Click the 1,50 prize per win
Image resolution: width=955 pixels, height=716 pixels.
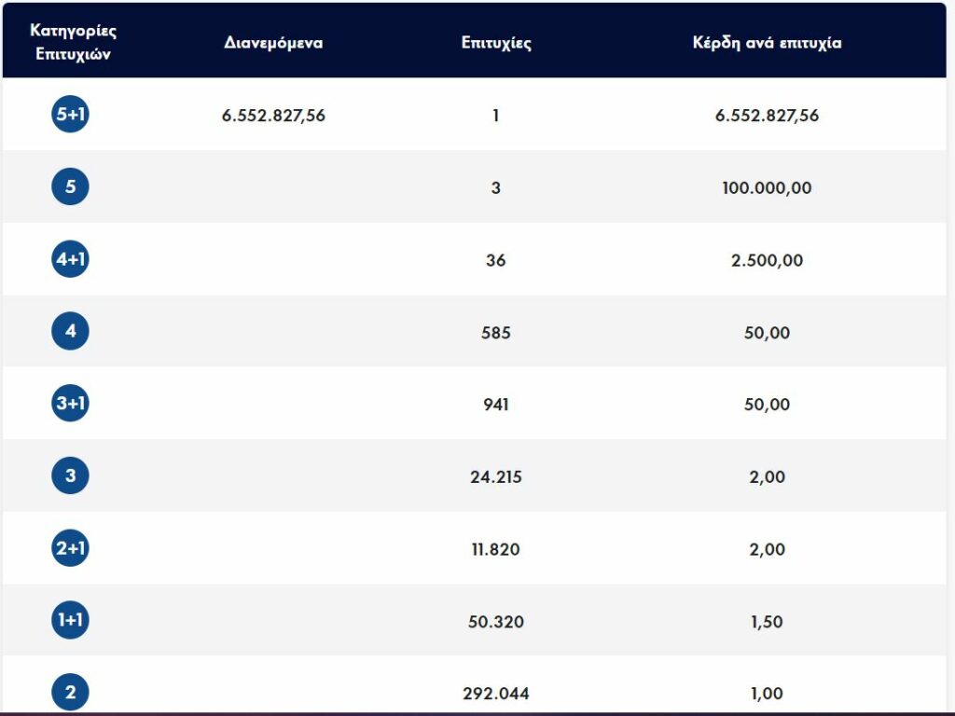[767, 622]
